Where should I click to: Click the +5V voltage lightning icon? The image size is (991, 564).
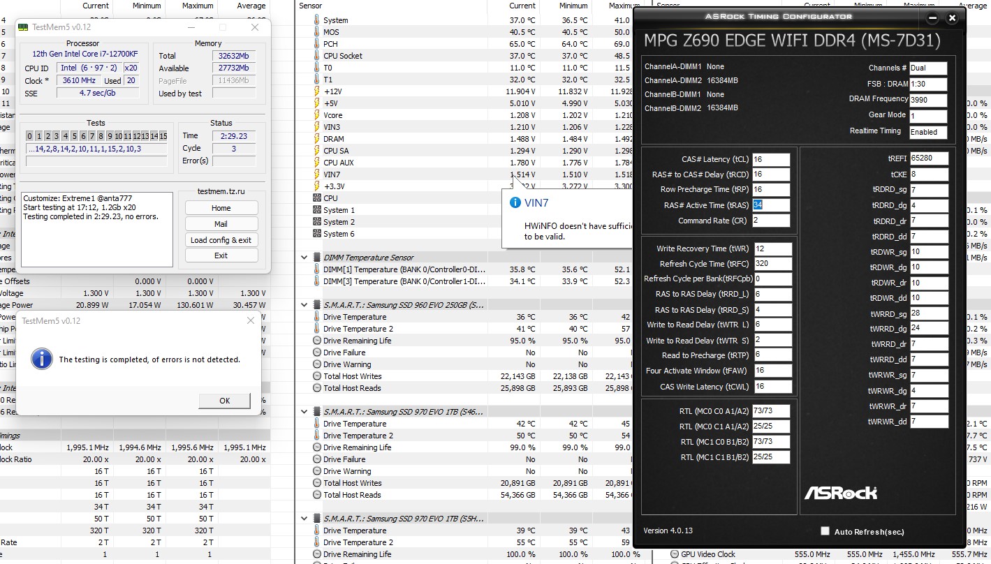[316, 103]
